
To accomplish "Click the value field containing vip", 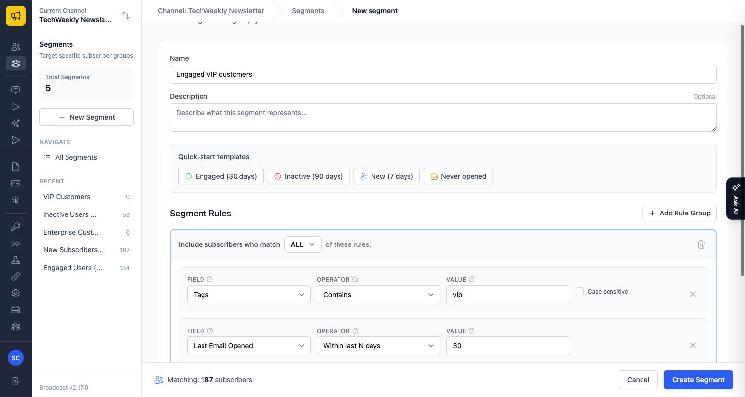I will pyautogui.click(x=508, y=295).
